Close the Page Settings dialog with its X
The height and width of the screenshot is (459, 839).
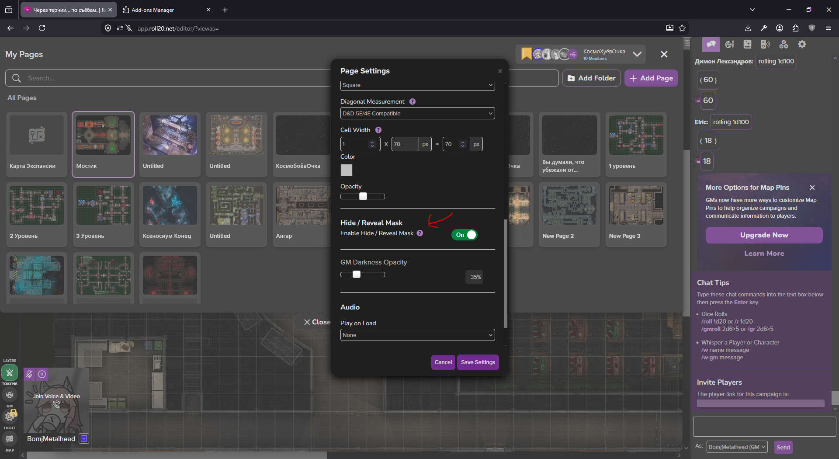(x=500, y=71)
